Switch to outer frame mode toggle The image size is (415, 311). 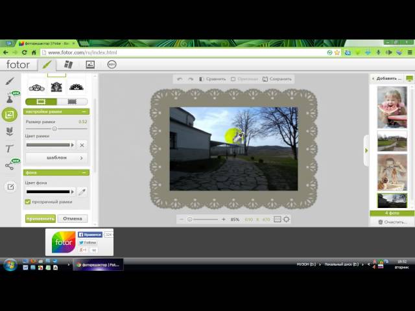[41, 102]
